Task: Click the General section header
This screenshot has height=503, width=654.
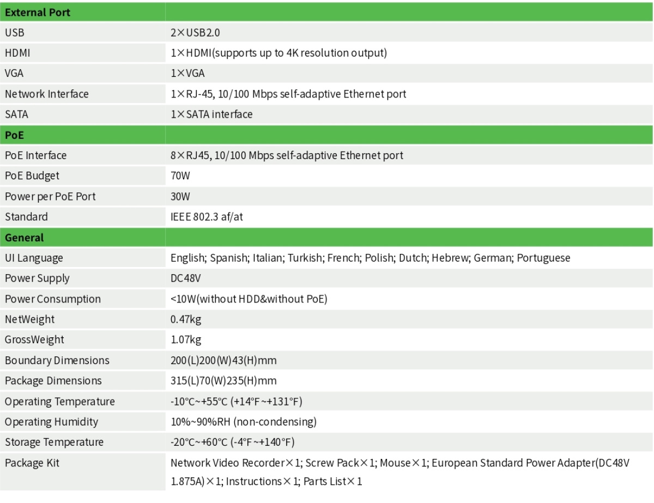Action: coord(25,238)
